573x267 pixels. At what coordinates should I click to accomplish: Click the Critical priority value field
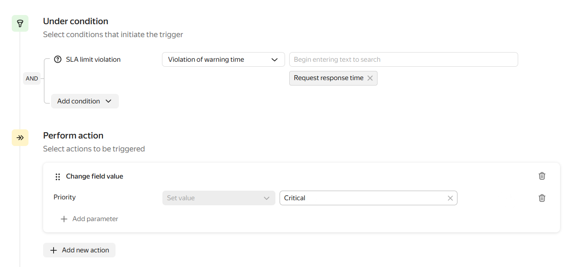click(362, 198)
